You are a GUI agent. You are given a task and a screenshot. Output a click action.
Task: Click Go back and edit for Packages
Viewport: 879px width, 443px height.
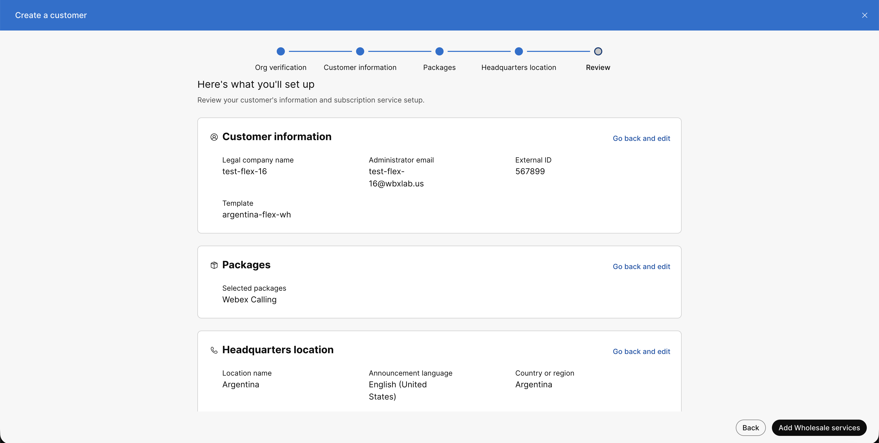pyautogui.click(x=641, y=267)
